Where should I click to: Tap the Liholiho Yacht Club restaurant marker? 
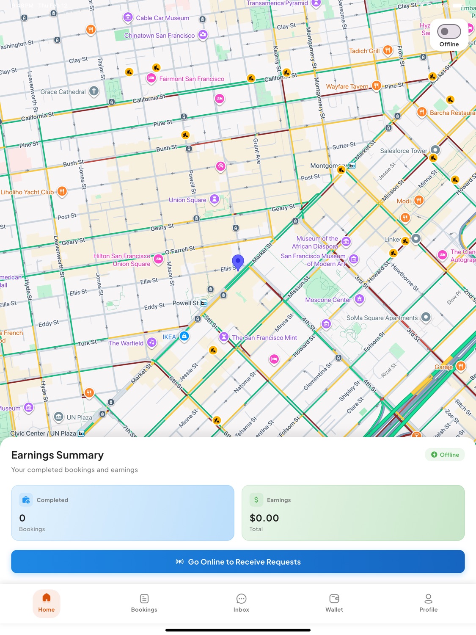point(62,191)
